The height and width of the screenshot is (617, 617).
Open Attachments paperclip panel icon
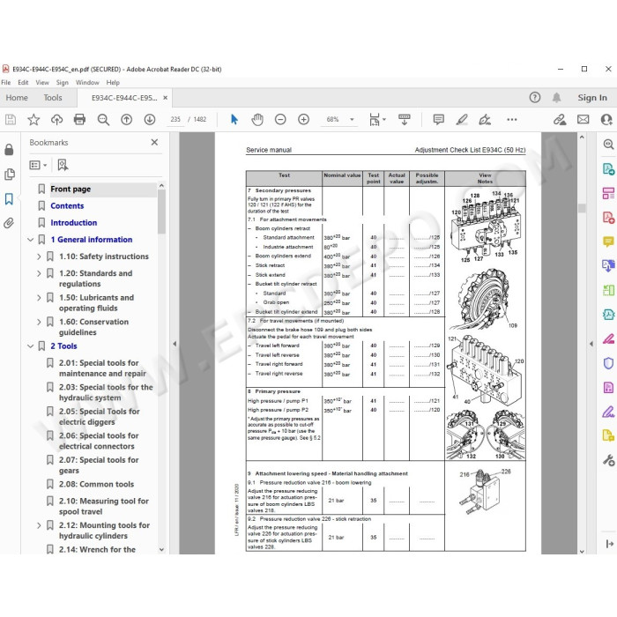pos(9,223)
